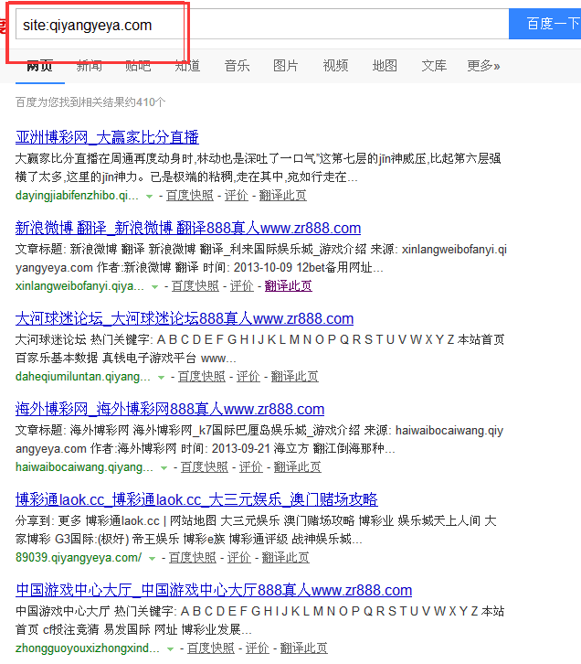Click 评价 for haiwaibocaiwang result

tap(251, 467)
